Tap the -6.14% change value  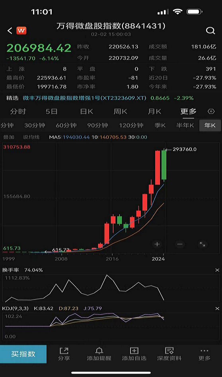[49, 58]
